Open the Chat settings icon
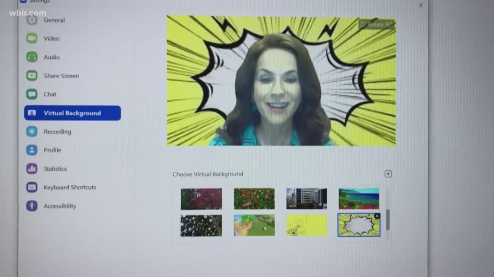 coord(32,94)
